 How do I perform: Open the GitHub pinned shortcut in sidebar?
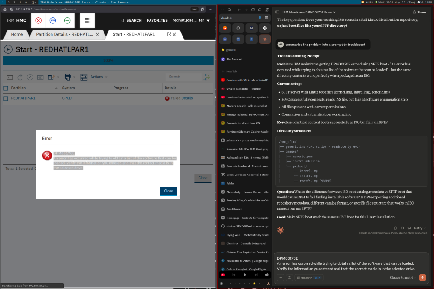238,28
